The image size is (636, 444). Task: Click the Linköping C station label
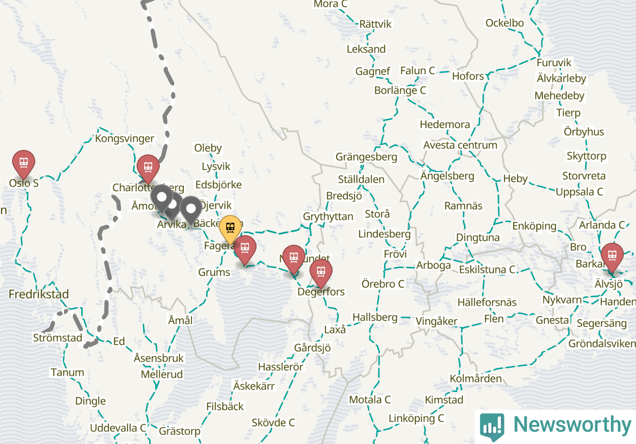point(416,418)
